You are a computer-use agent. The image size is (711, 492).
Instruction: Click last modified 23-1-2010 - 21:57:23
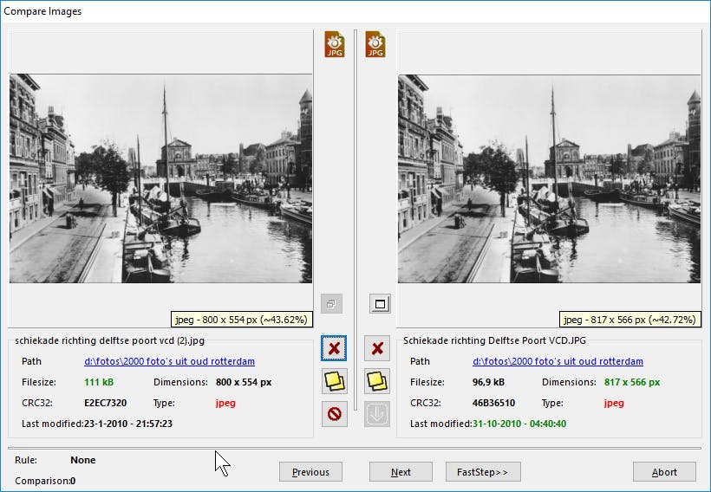128,424
